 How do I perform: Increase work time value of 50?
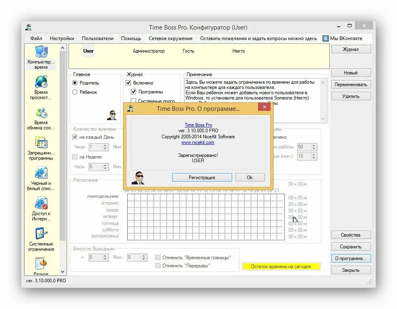(314, 145)
